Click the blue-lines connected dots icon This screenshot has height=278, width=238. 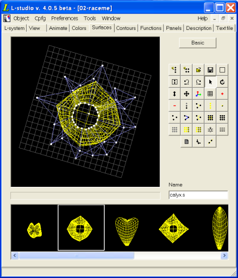tap(186, 118)
